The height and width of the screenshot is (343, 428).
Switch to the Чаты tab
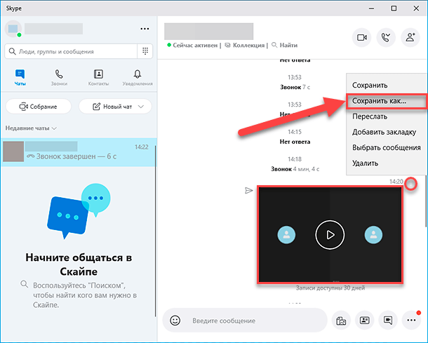tap(20, 77)
